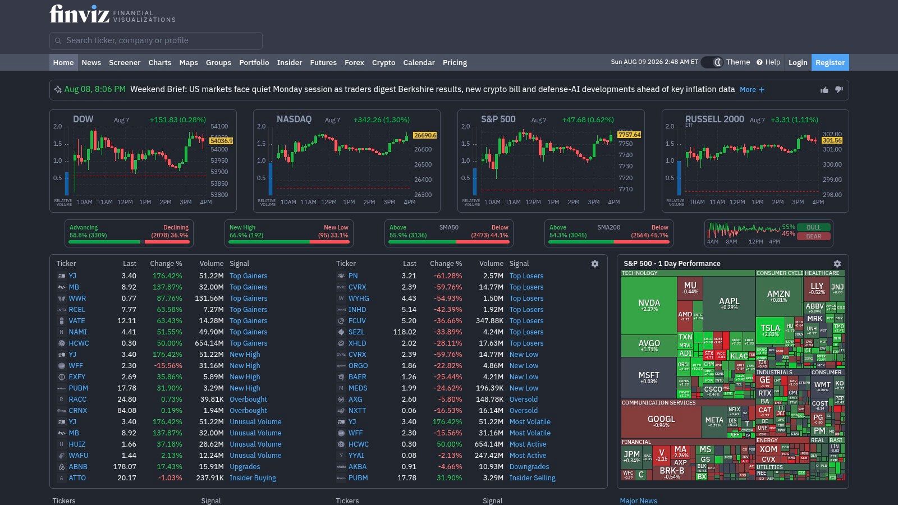Open the Top Gainers signal for RCEL
898x505 pixels.
pyautogui.click(x=249, y=310)
